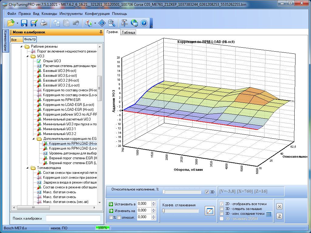Enable 3D - следить за мышью
311x233 pixels.
(x=221, y=208)
